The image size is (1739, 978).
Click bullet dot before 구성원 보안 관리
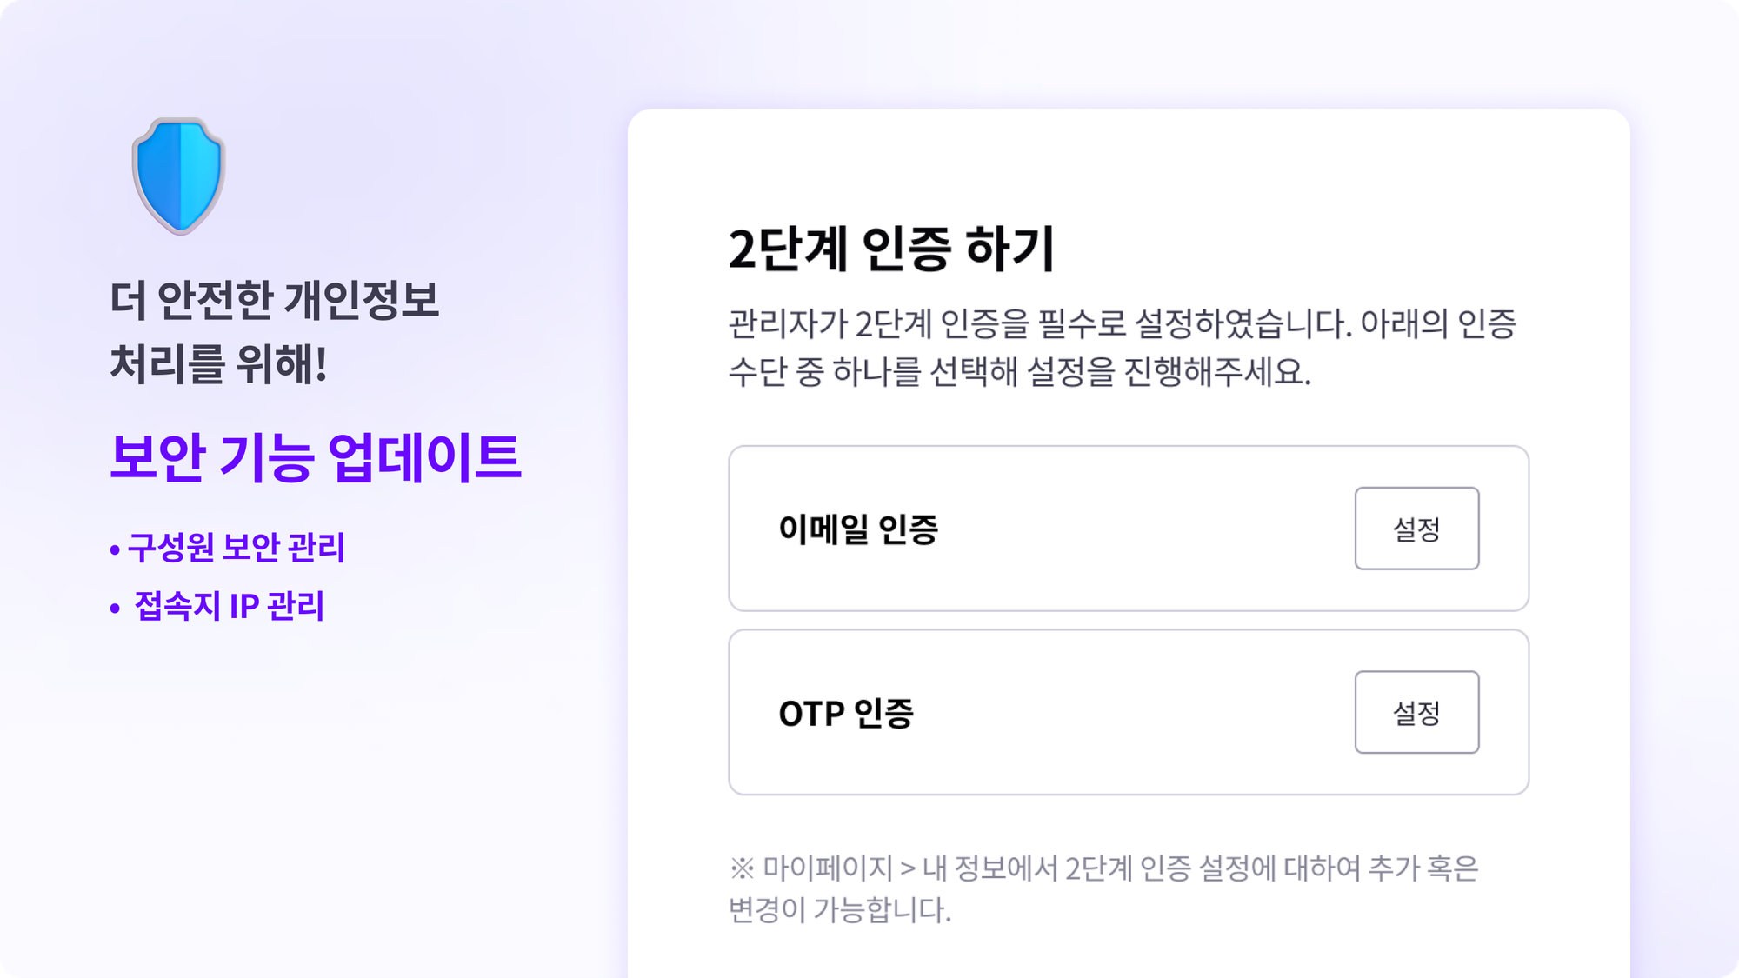click(115, 550)
